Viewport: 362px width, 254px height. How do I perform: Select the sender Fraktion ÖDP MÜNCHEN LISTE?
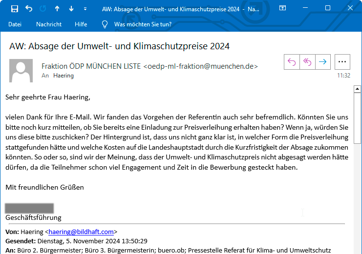pyautogui.click(x=149, y=66)
